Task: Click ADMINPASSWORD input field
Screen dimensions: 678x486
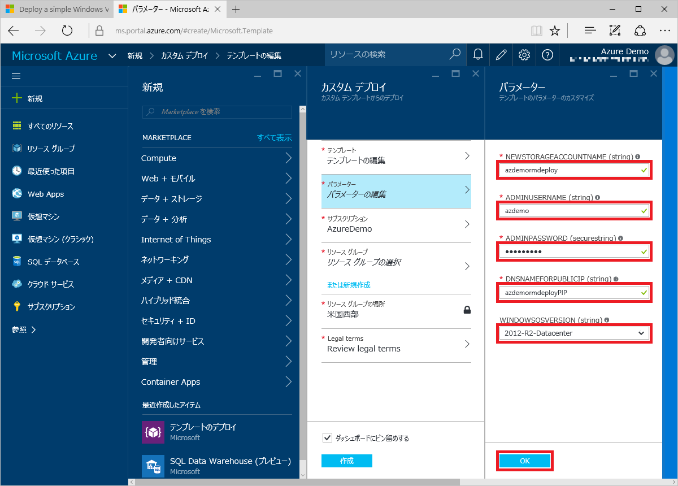Action: click(x=573, y=251)
